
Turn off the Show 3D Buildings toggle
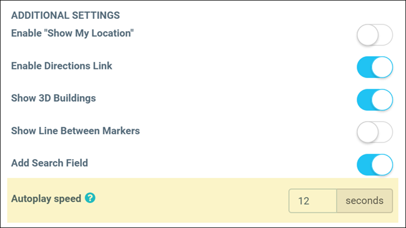coord(375,100)
